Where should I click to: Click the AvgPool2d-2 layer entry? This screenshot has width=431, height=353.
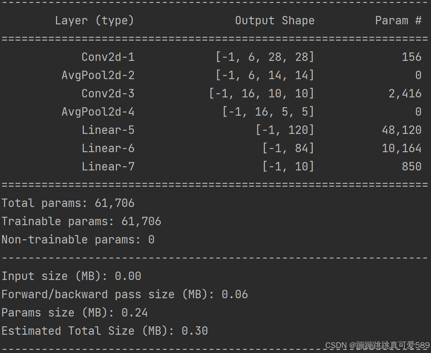pyautogui.click(x=98, y=75)
